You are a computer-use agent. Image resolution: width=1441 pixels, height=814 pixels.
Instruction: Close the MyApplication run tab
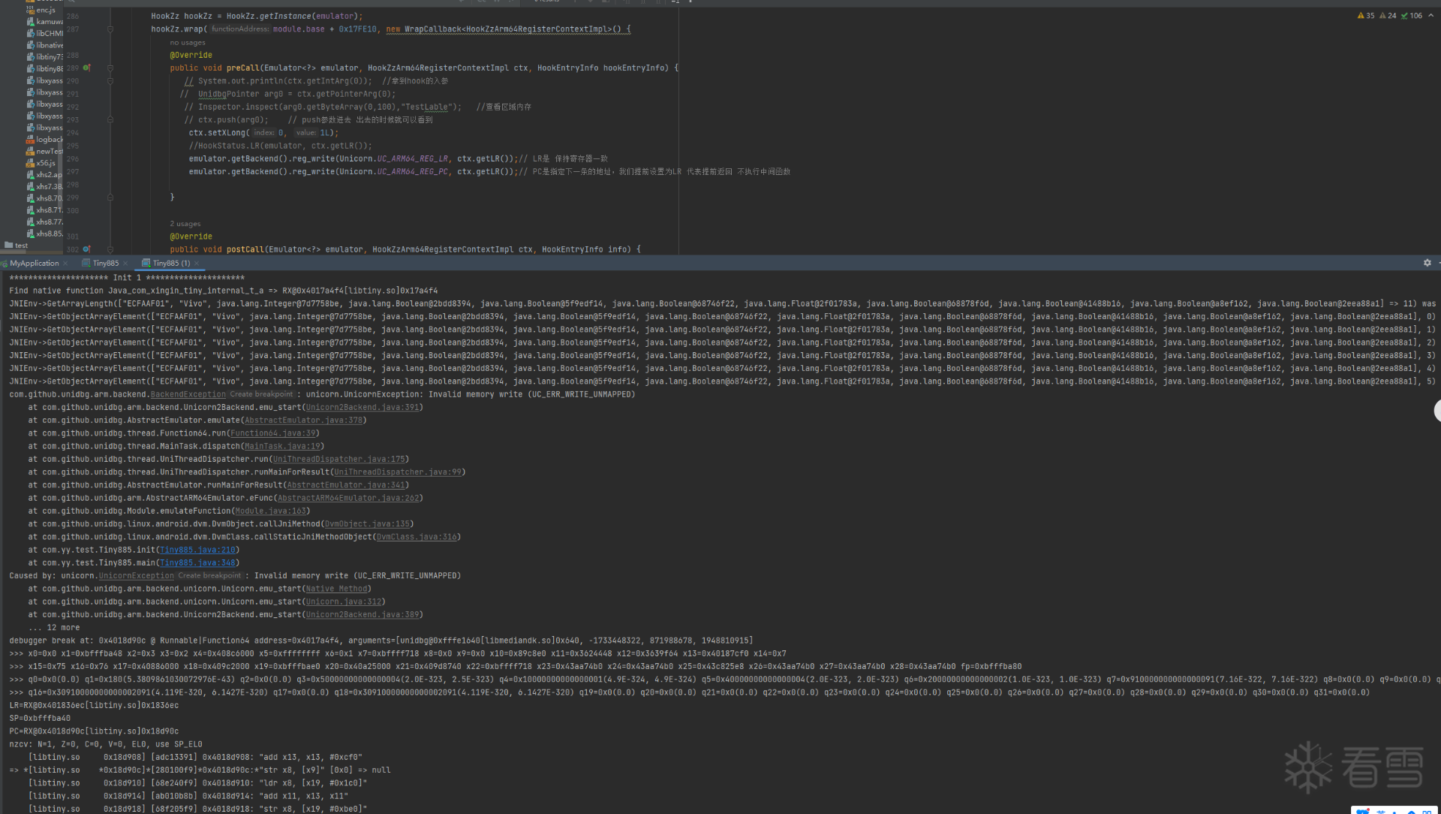point(66,264)
